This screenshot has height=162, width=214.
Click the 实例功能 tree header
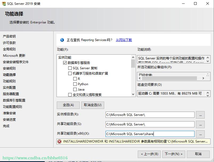coord(65,58)
